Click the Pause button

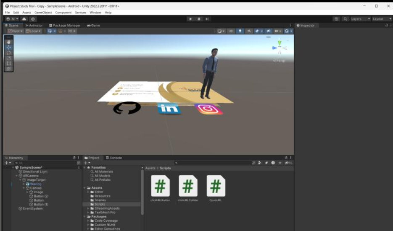pos(199,19)
